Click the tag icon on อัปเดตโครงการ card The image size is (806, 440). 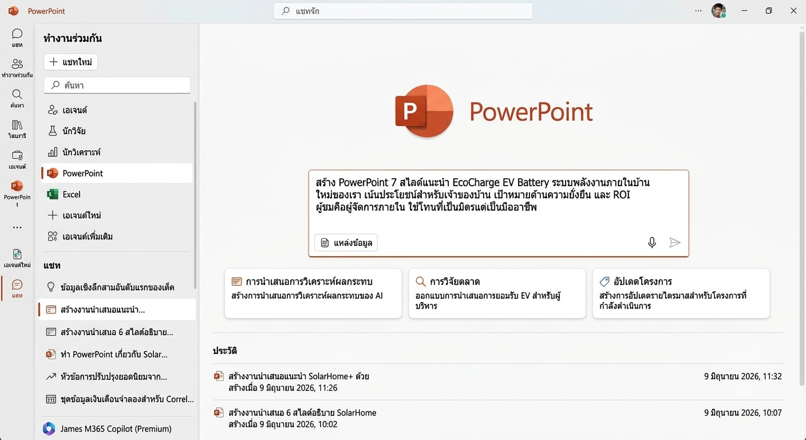(604, 281)
